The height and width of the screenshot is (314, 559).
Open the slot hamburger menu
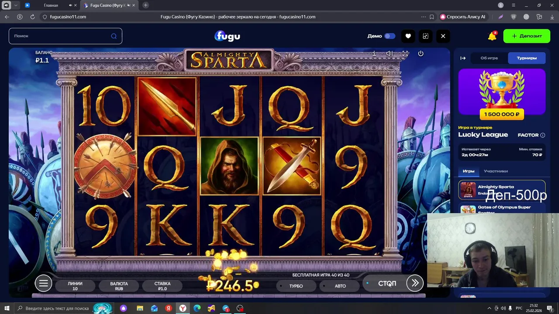click(x=43, y=283)
